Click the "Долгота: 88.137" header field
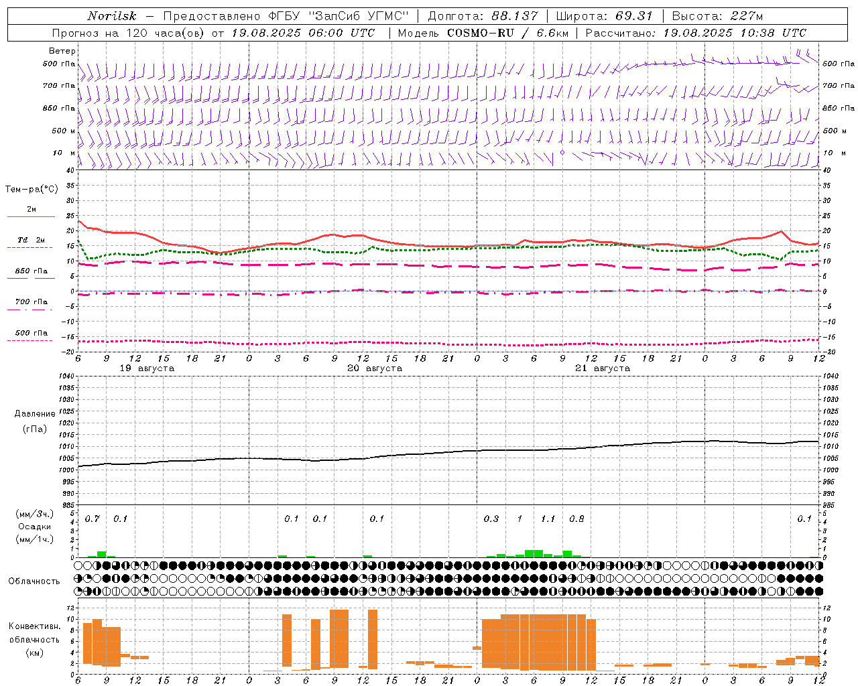858x686 pixels. coord(483,16)
